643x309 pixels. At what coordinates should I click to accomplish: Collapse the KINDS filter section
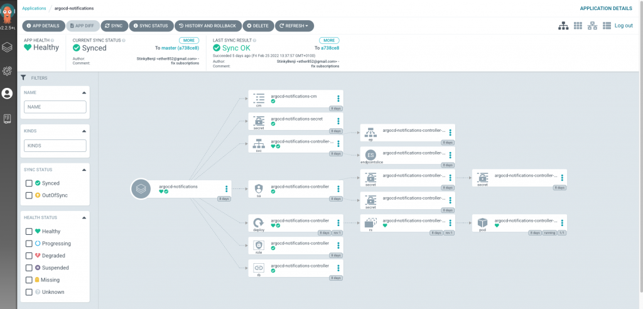[x=84, y=131]
